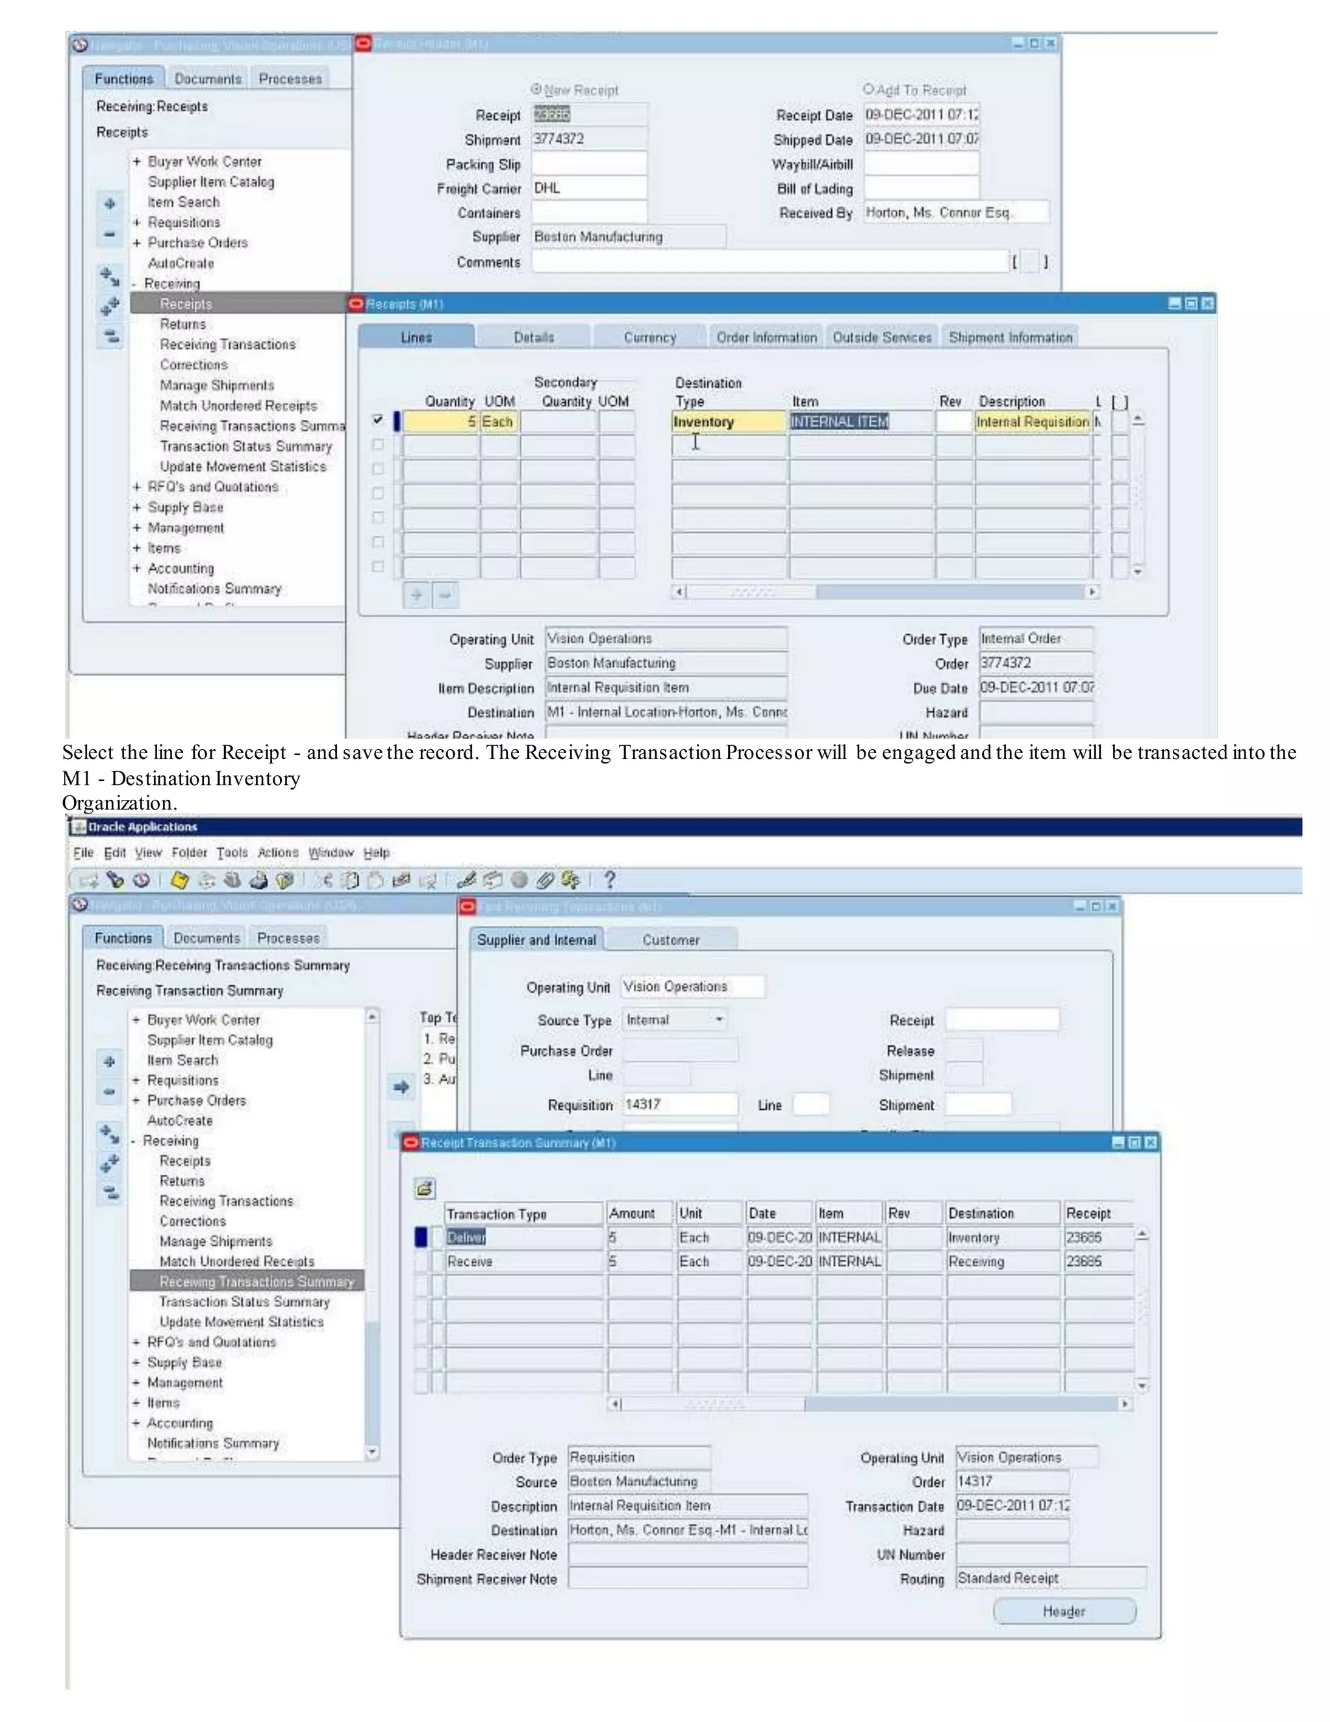1330x1722 pixels.
Task: Expand RFQ's and Quotations beside the Receipts window
Action: click(x=136, y=487)
